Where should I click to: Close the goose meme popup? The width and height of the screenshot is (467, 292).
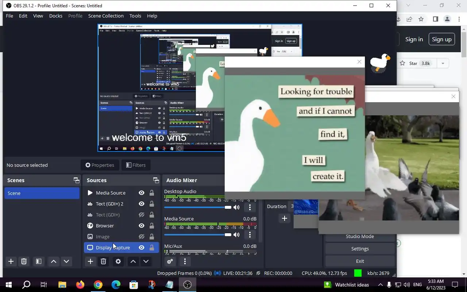(359, 62)
